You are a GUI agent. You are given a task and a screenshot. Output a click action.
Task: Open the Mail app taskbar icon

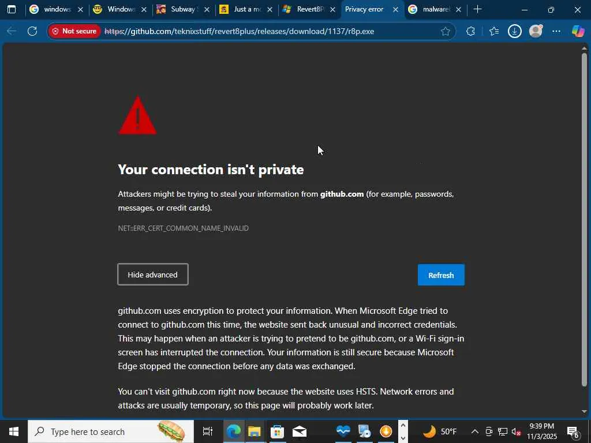pos(300,431)
